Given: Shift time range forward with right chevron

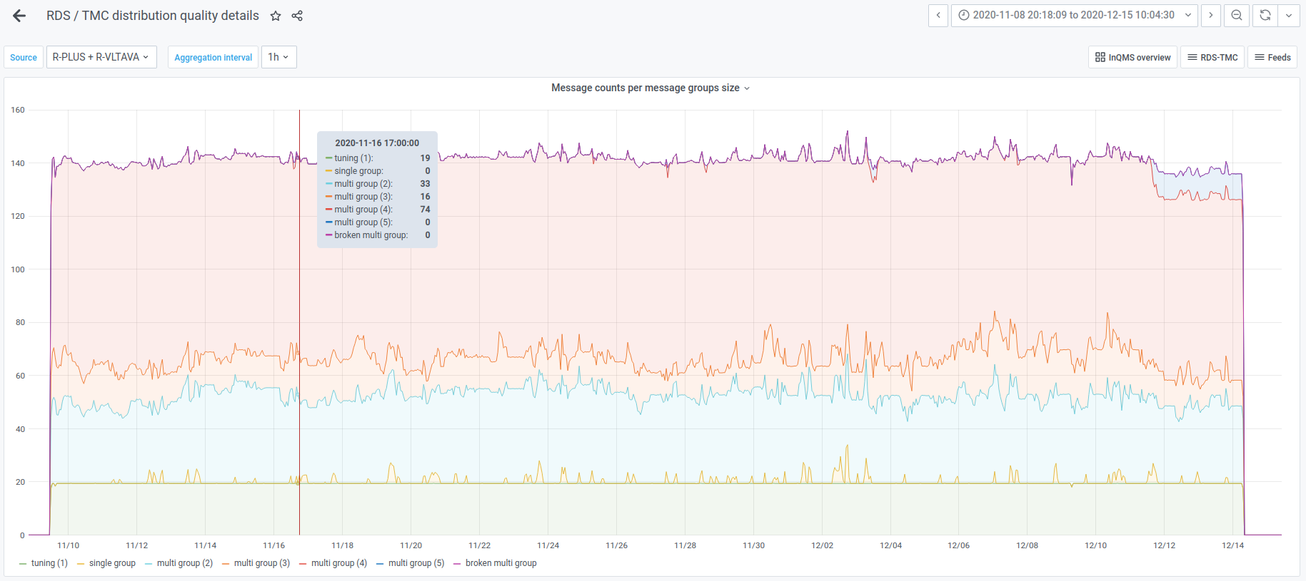Looking at the screenshot, I should click(1211, 15).
